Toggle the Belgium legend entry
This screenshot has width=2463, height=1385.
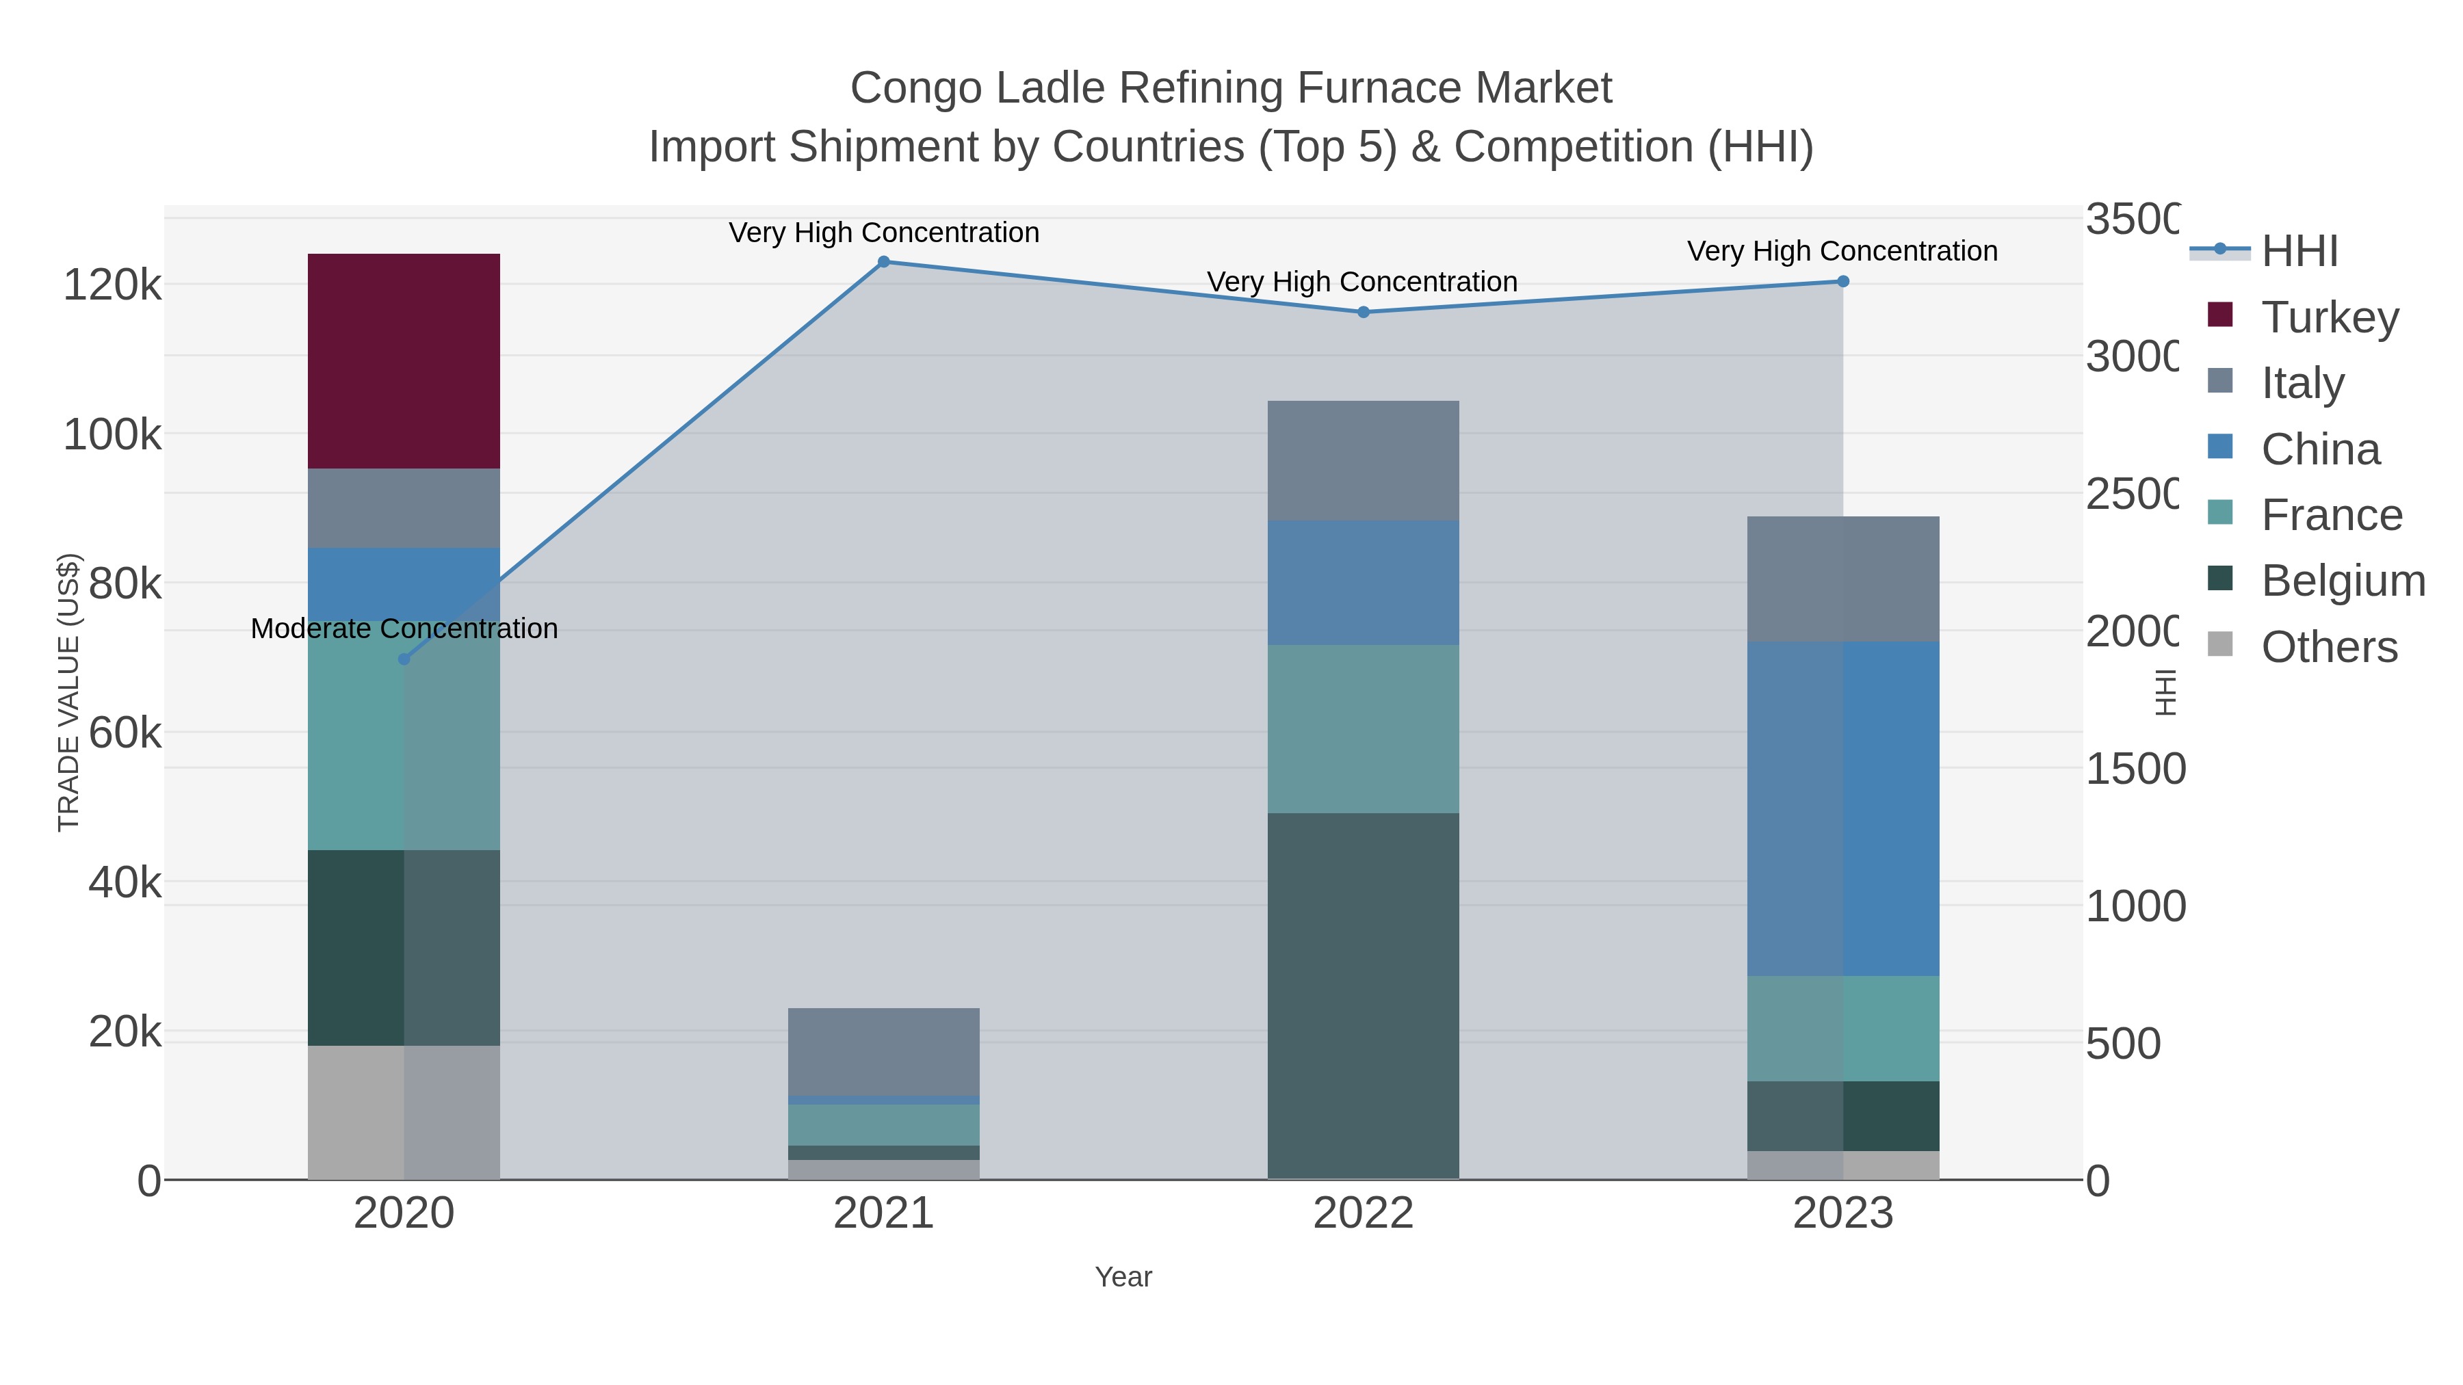coord(2317,580)
